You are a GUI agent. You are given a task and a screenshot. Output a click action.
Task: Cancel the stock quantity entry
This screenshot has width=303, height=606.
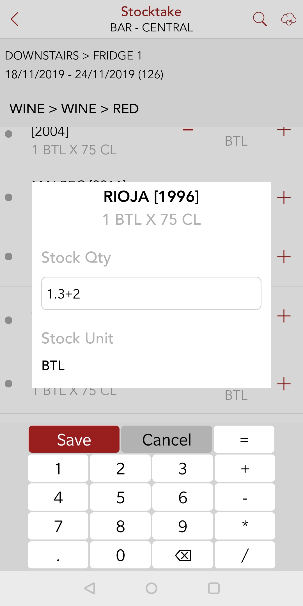coord(167,439)
